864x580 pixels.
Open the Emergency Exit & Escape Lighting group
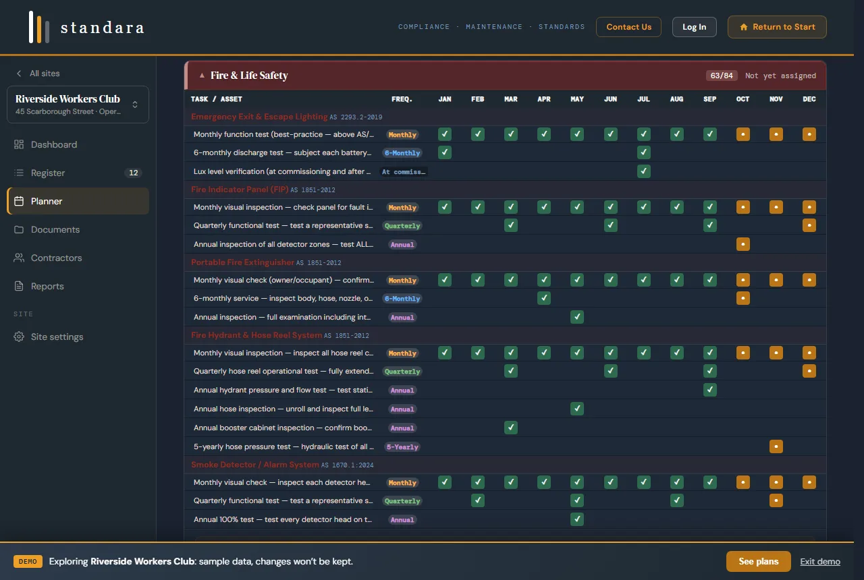click(x=505, y=117)
